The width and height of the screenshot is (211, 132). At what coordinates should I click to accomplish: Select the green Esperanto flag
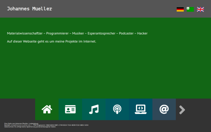(190, 10)
